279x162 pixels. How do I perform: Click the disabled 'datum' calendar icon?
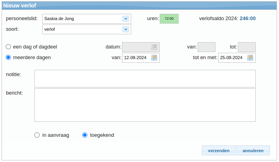pyautogui.click(x=154, y=47)
